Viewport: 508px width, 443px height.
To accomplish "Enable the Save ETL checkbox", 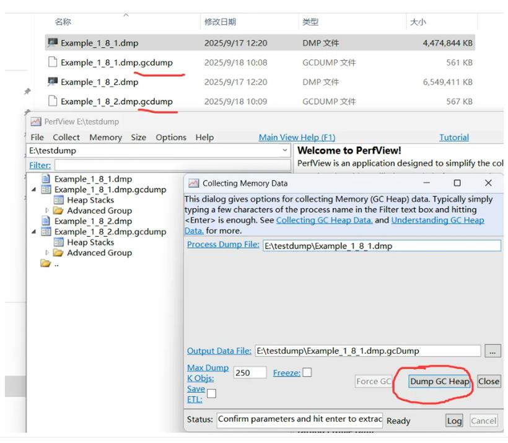I will 211,393.
